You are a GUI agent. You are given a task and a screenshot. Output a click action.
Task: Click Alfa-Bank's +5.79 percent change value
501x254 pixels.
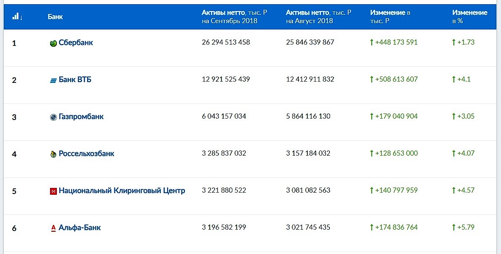click(x=466, y=228)
